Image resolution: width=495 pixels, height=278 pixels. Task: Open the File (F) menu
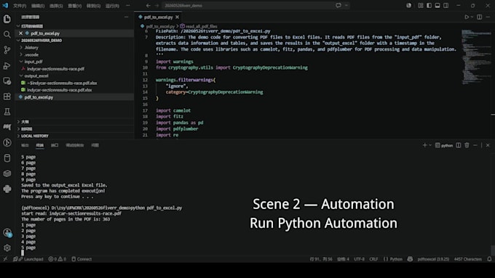point(20,6)
